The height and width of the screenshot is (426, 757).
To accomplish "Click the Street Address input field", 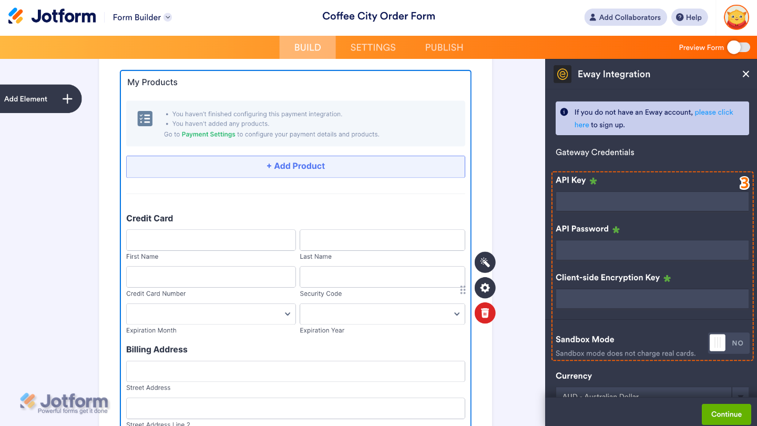I will 295,371.
